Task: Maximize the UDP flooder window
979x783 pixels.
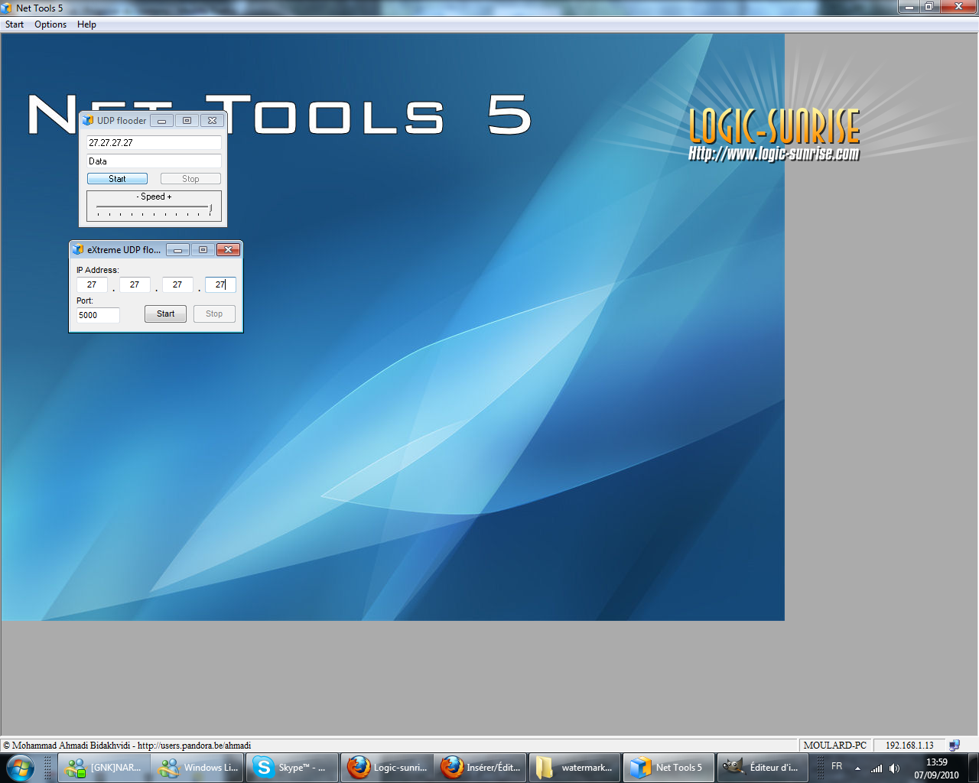Action: [187, 121]
